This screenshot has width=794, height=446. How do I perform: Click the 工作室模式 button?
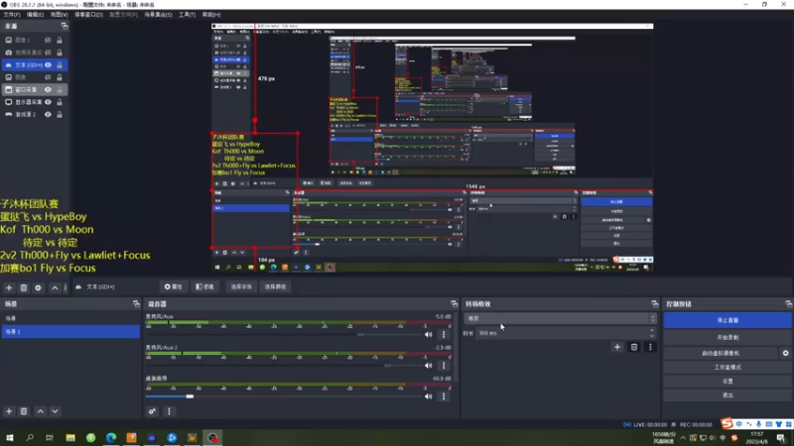[x=728, y=367]
